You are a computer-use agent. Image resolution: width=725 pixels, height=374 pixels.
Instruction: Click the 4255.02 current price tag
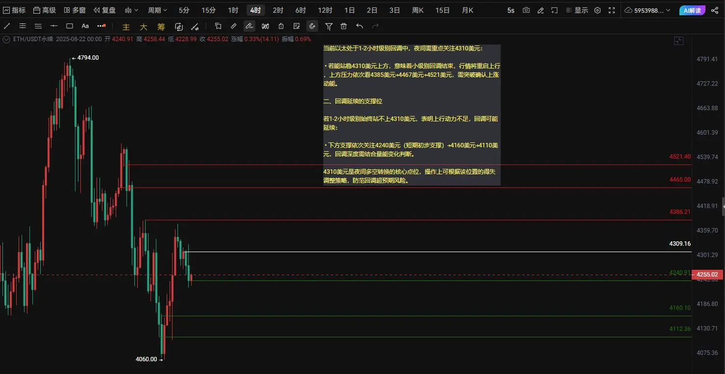(x=707, y=275)
